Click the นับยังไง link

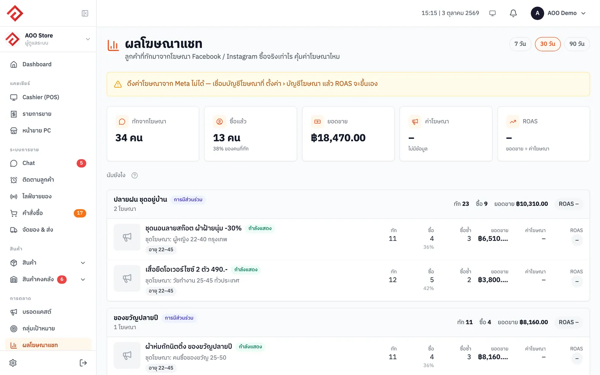tap(116, 175)
